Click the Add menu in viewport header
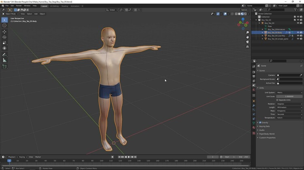Viewport: 304px width, 170px height. (x=36, y=14)
